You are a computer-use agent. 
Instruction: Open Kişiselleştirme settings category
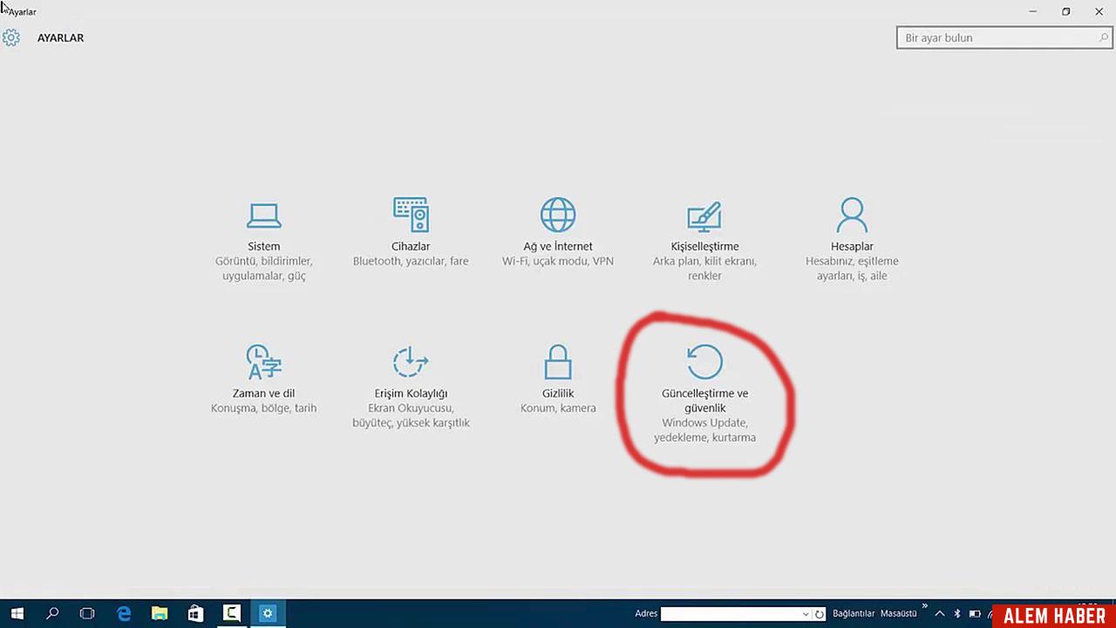click(x=704, y=235)
